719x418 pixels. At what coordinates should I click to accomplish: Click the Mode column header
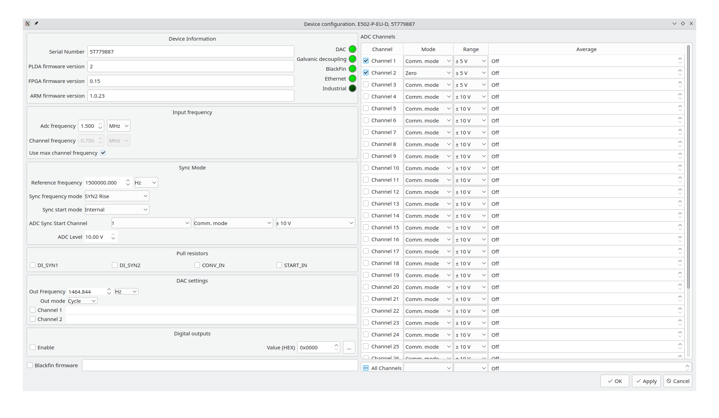click(428, 49)
